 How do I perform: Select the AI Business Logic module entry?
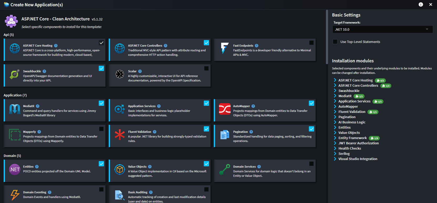pyautogui.click(x=352, y=122)
